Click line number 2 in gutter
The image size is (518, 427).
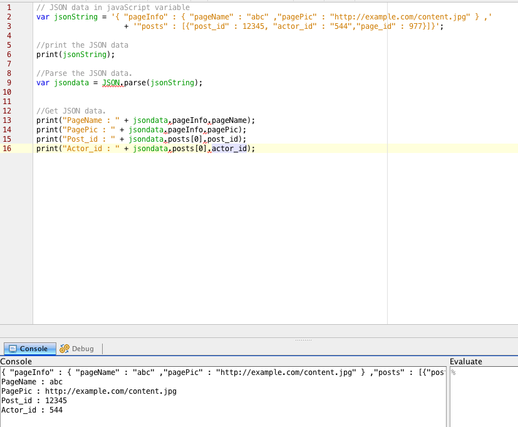(x=9, y=17)
